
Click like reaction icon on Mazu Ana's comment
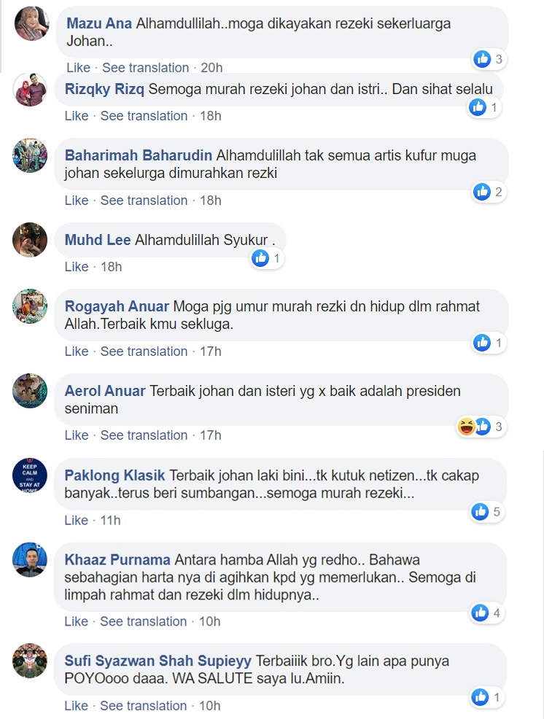click(482, 58)
